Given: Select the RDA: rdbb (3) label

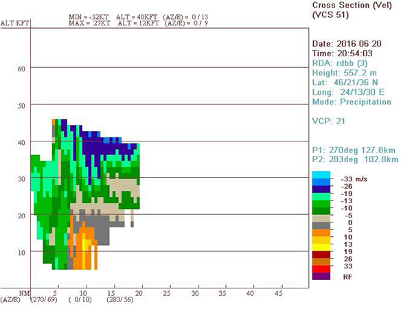Looking at the screenshot, I should [342, 62].
